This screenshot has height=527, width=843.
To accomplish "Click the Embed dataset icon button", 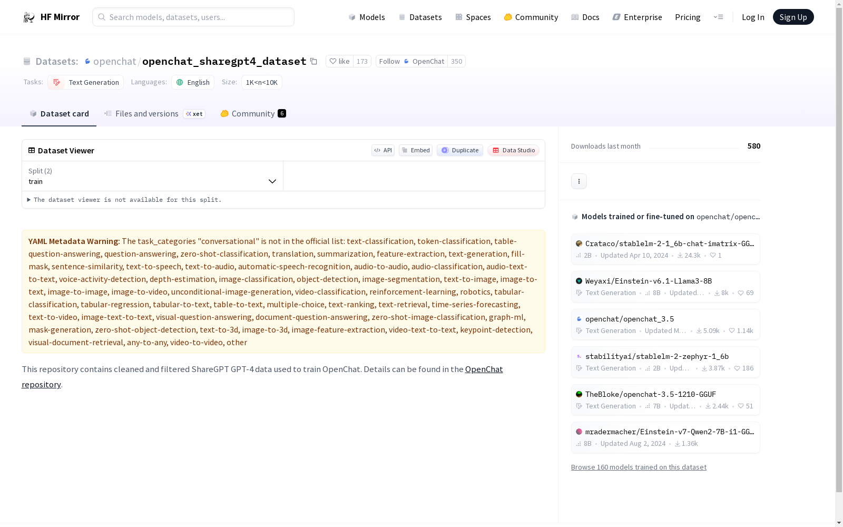I will (x=415, y=150).
